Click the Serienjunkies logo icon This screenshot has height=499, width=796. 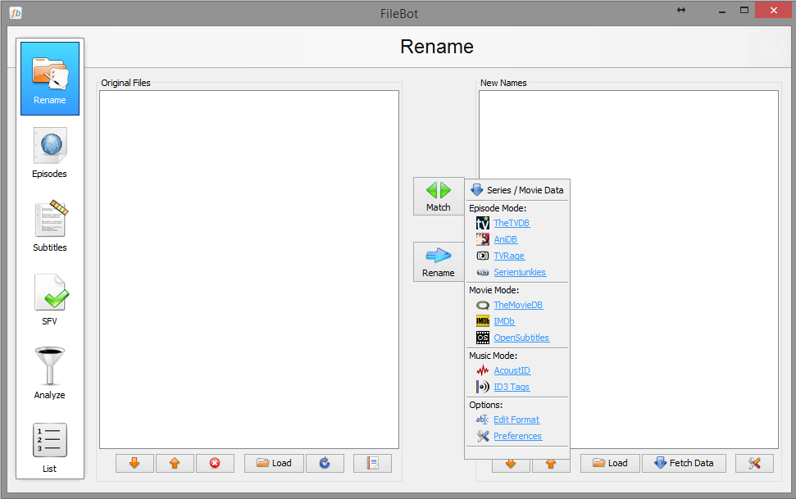click(x=483, y=273)
